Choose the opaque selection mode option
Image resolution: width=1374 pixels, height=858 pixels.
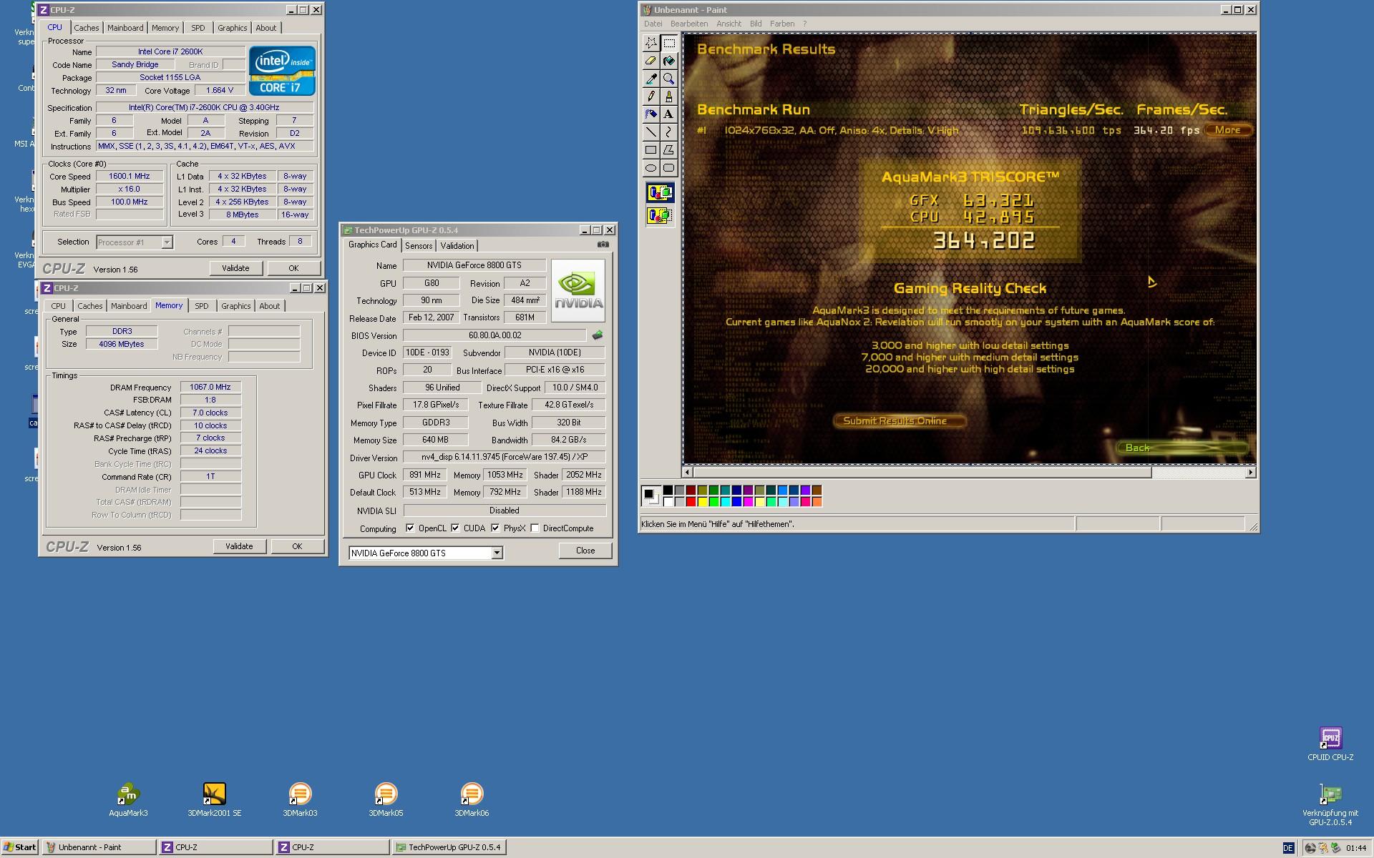[x=660, y=192]
